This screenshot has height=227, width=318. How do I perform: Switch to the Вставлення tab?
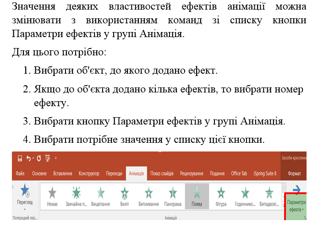[62, 173]
